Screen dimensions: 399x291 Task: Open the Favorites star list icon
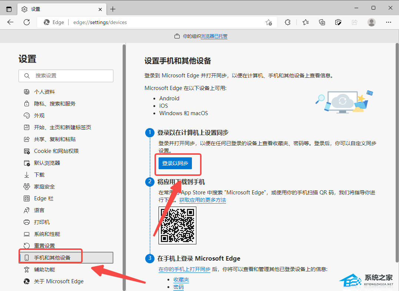[306, 22]
